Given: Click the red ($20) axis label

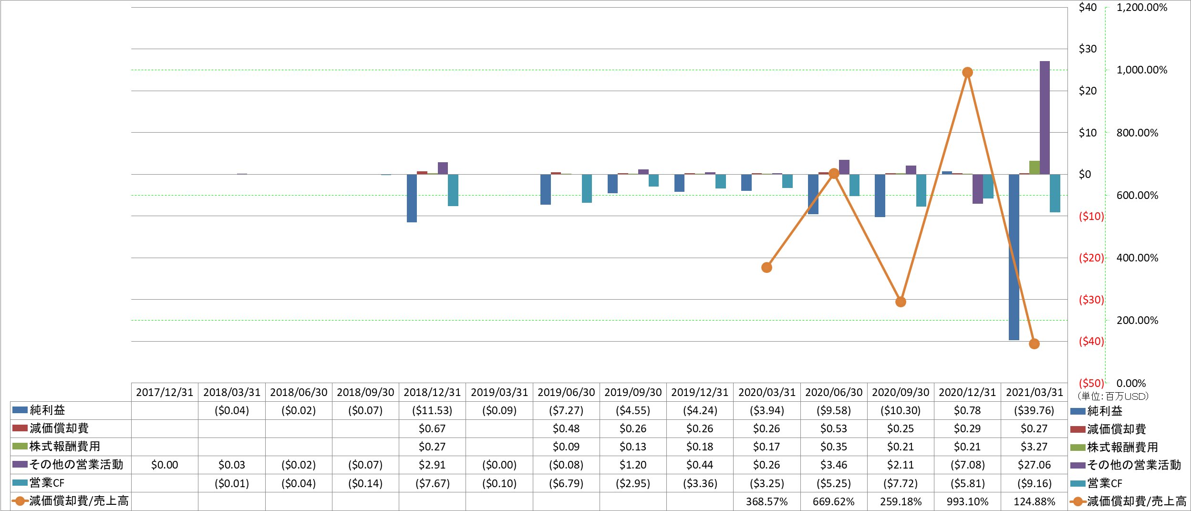Looking at the screenshot, I should click(x=1091, y=258).
